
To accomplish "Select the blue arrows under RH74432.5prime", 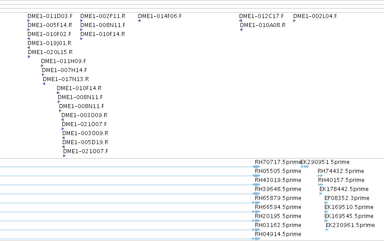I will tap(320, 176).
